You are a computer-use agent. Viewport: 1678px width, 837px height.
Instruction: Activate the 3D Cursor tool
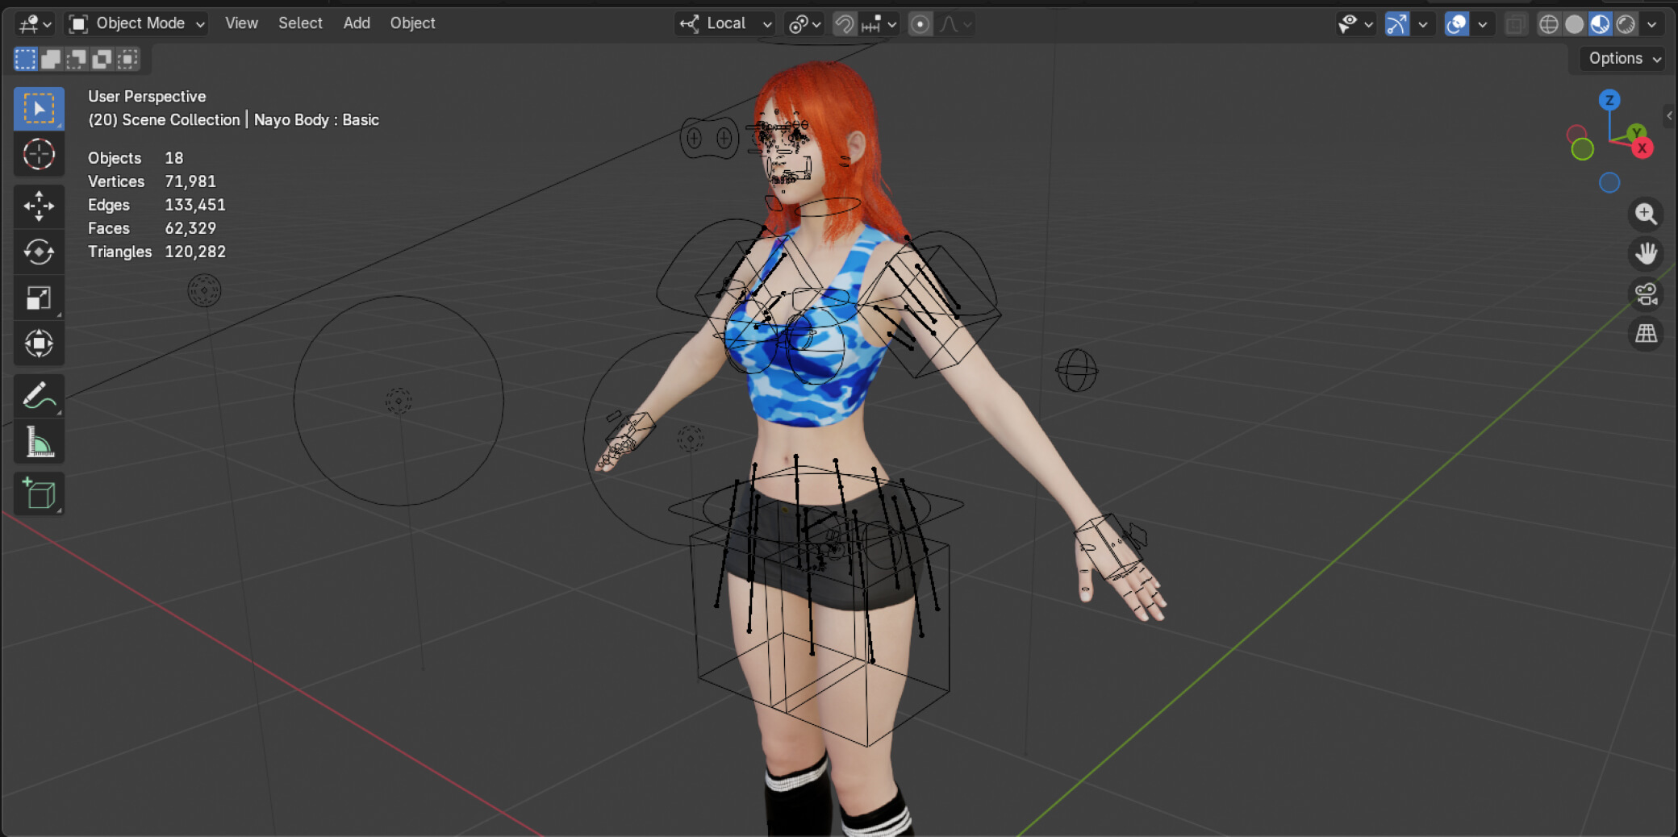(x=39, y=154)
